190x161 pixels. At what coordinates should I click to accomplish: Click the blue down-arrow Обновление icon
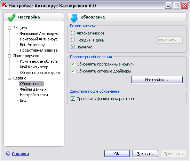pos(74,18)
